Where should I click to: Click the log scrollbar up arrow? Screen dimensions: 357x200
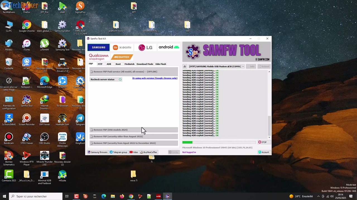pyautogui.click(x=269, y=72)
